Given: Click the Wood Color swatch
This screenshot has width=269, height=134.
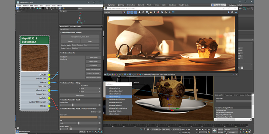Looking at the screenshot, I should pos(79,117).
